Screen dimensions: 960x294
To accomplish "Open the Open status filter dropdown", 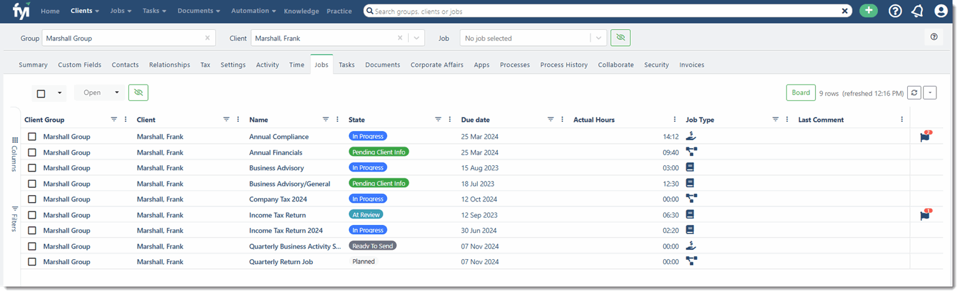I will (100, 93).
